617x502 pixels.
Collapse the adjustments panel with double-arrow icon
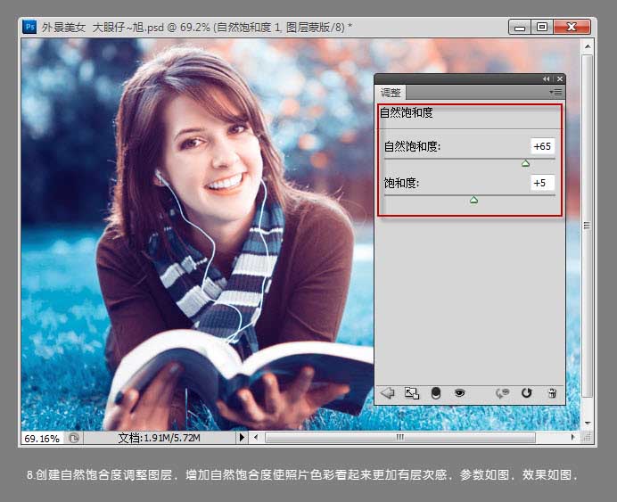[x=547, y=79]
